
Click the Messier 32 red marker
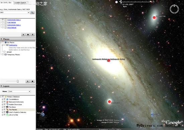[x=109, y=102]
